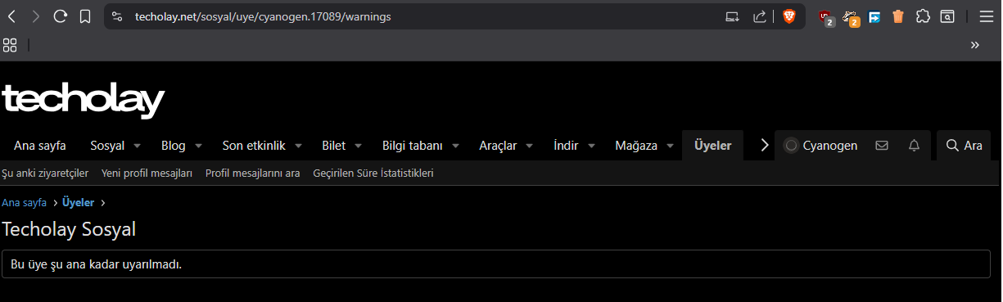Bookmark this page with the bookmark icon

click(85, 16)
